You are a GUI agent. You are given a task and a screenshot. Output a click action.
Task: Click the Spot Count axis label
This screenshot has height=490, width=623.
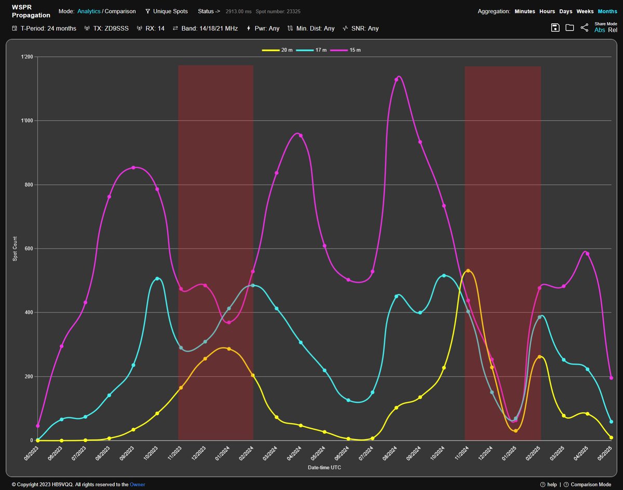pos(15,248)
